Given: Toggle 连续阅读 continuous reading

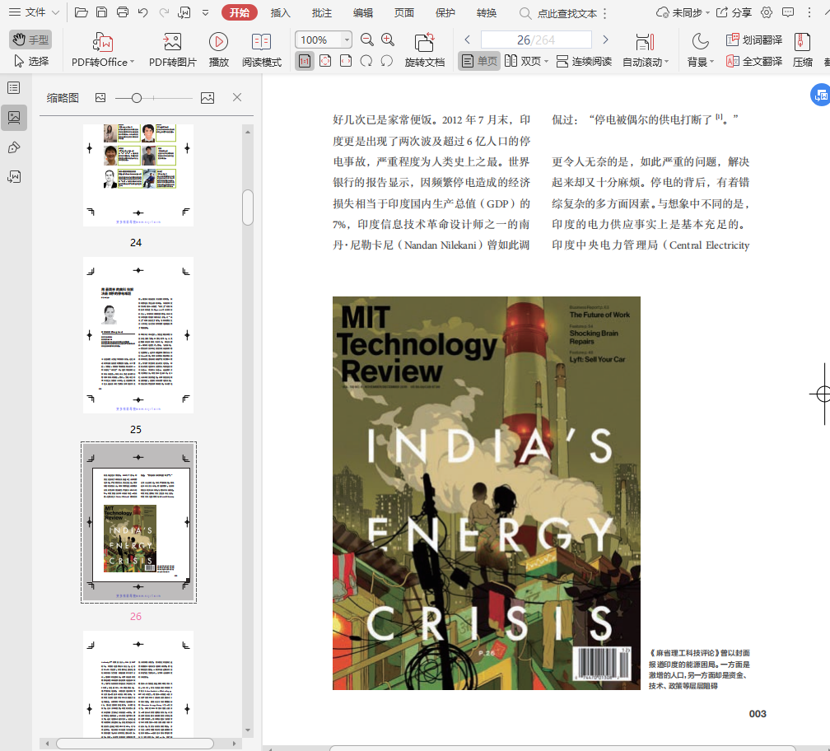Looking at the screenshot, I should click(584, 62).
